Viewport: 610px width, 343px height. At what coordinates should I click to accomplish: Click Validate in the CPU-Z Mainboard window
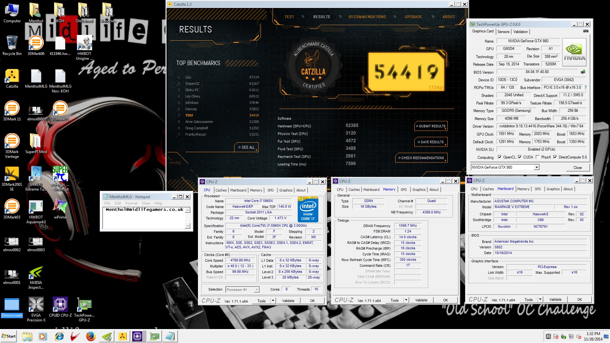[x=555, y=299]
